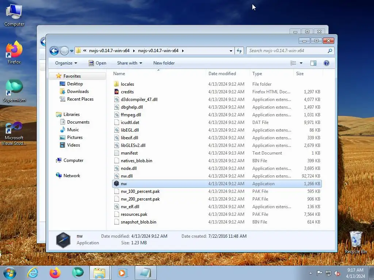Open Libraries in navigation pane
Screen dimensions: 374x280
click(71, 114)
